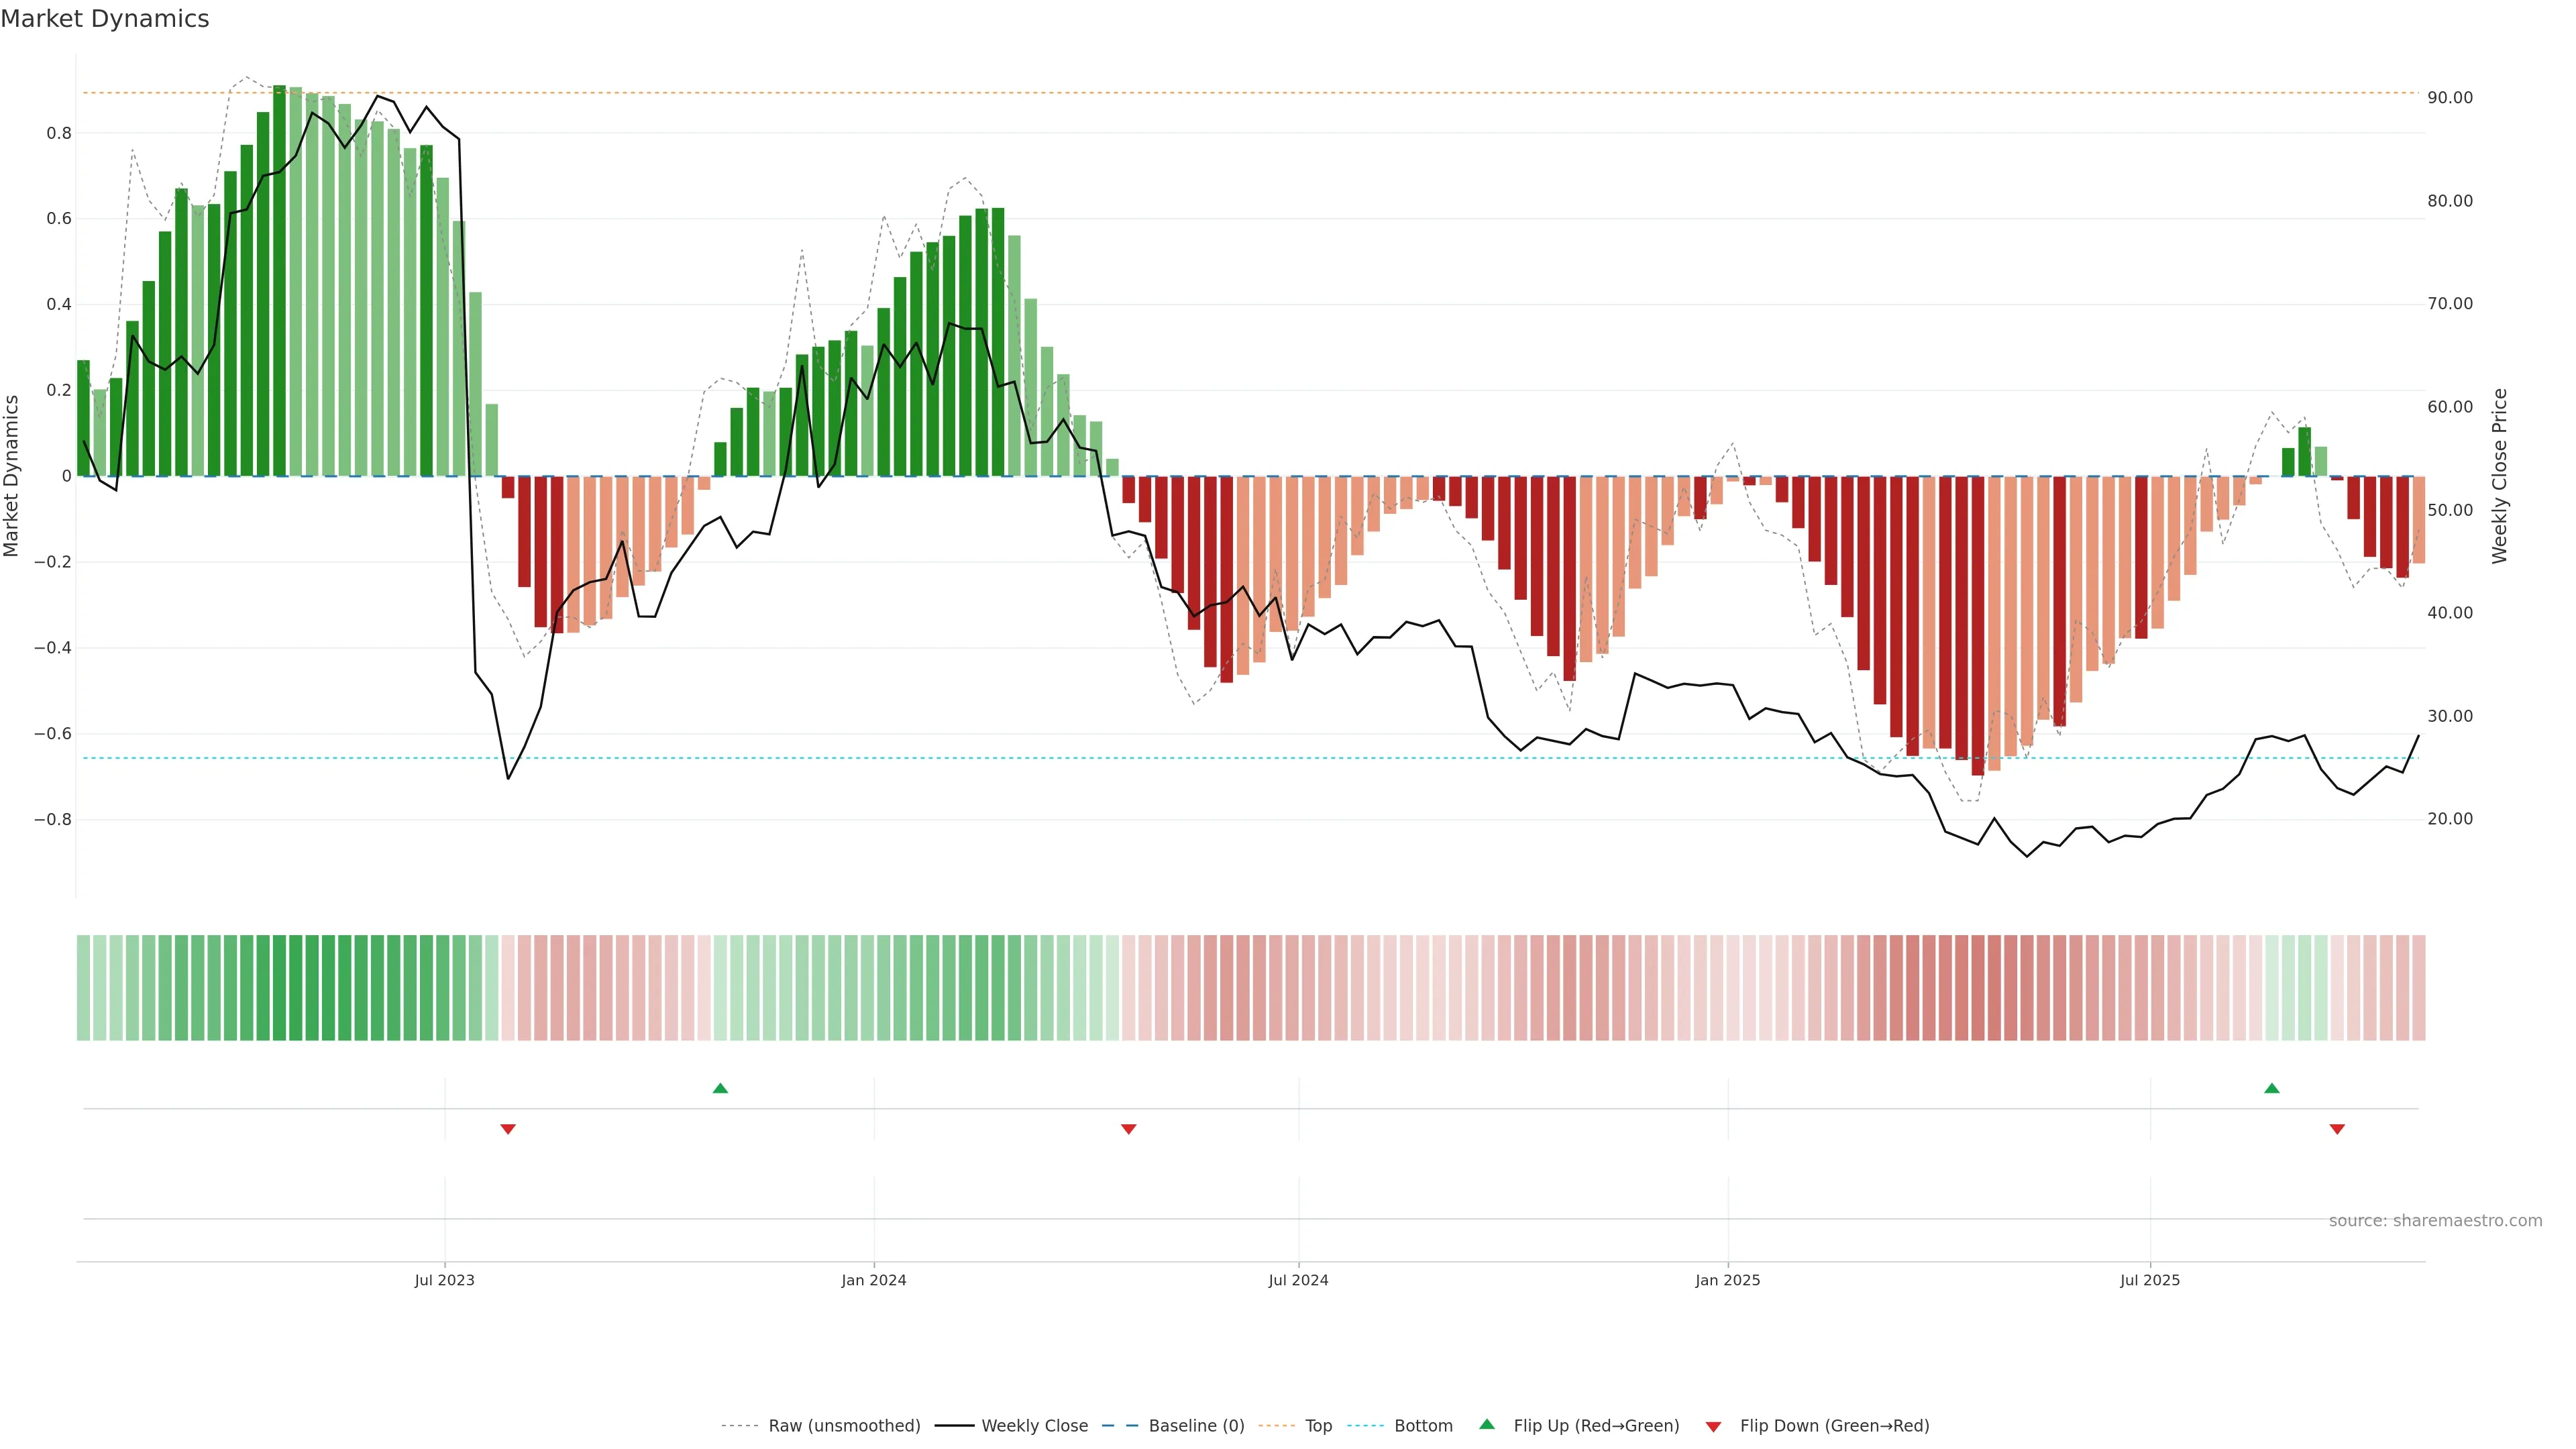
Task: Click the Market Dynamics left-axis title
Action: pos(12,476)
